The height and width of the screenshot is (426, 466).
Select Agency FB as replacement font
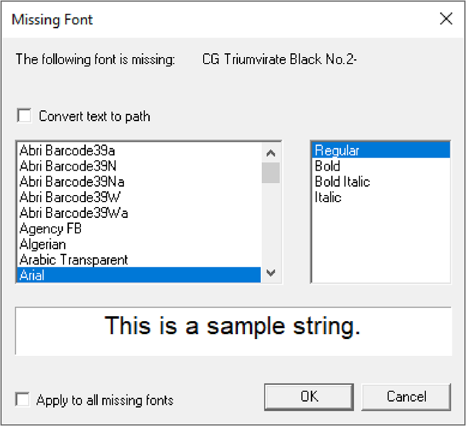pos(51,229)
